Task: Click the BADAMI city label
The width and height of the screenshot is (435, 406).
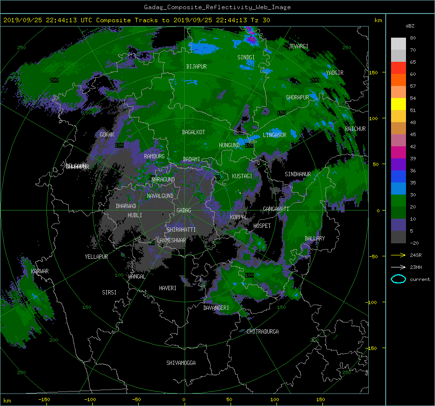Action: pyautogui.click(x=191, y=159)
